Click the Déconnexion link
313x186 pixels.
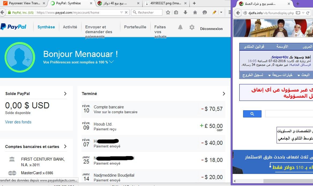pyautogui.click(x=211, y=29)
